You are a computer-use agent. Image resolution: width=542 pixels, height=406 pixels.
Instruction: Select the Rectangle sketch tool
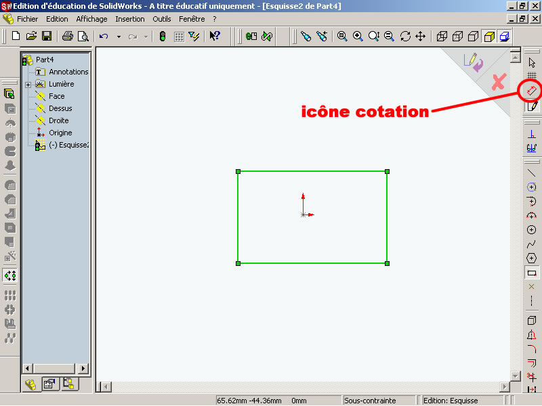(x=532, y=273)
